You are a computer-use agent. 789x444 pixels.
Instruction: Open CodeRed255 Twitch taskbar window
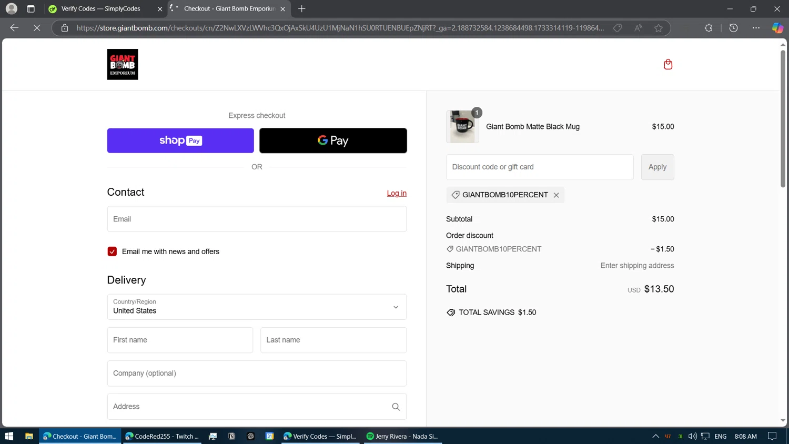pyautogui.click(x=162, y=436)
